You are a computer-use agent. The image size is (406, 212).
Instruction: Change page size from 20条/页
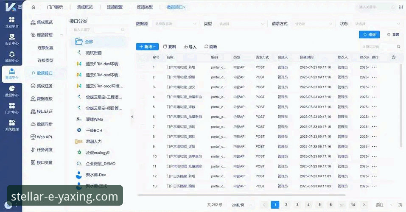pos(241,205)
